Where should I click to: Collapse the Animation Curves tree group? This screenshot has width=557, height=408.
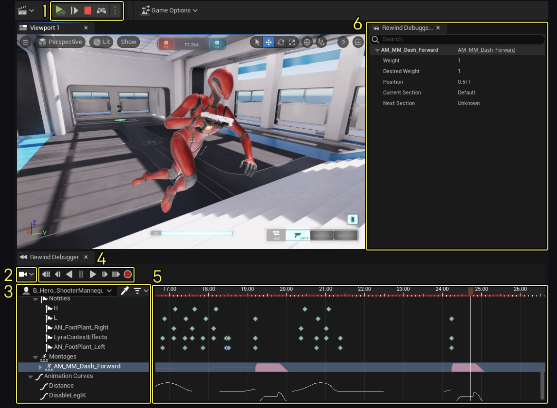[31, 377]
